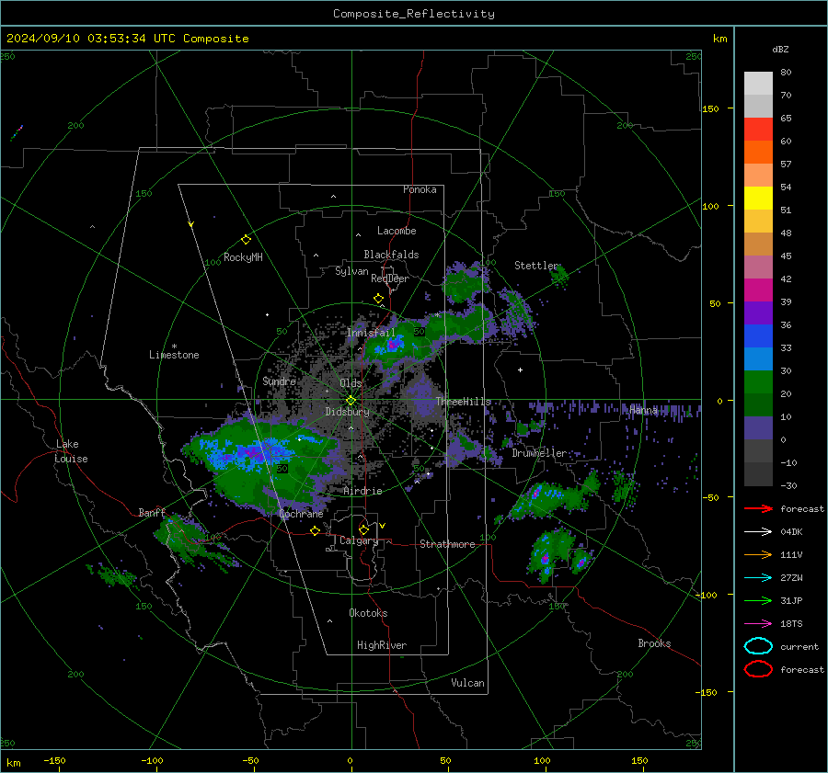Click the Drumheller city label
The width and height of the screenshot is (828, 773).
(x=539, y=453)
